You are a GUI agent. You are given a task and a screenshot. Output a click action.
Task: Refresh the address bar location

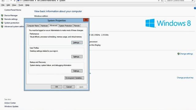tap(162, 1)
